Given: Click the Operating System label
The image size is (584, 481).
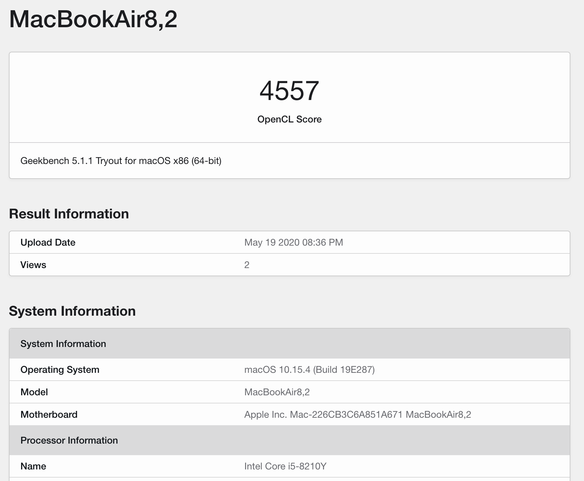Looking at the screenshot, I should point(60,369).
